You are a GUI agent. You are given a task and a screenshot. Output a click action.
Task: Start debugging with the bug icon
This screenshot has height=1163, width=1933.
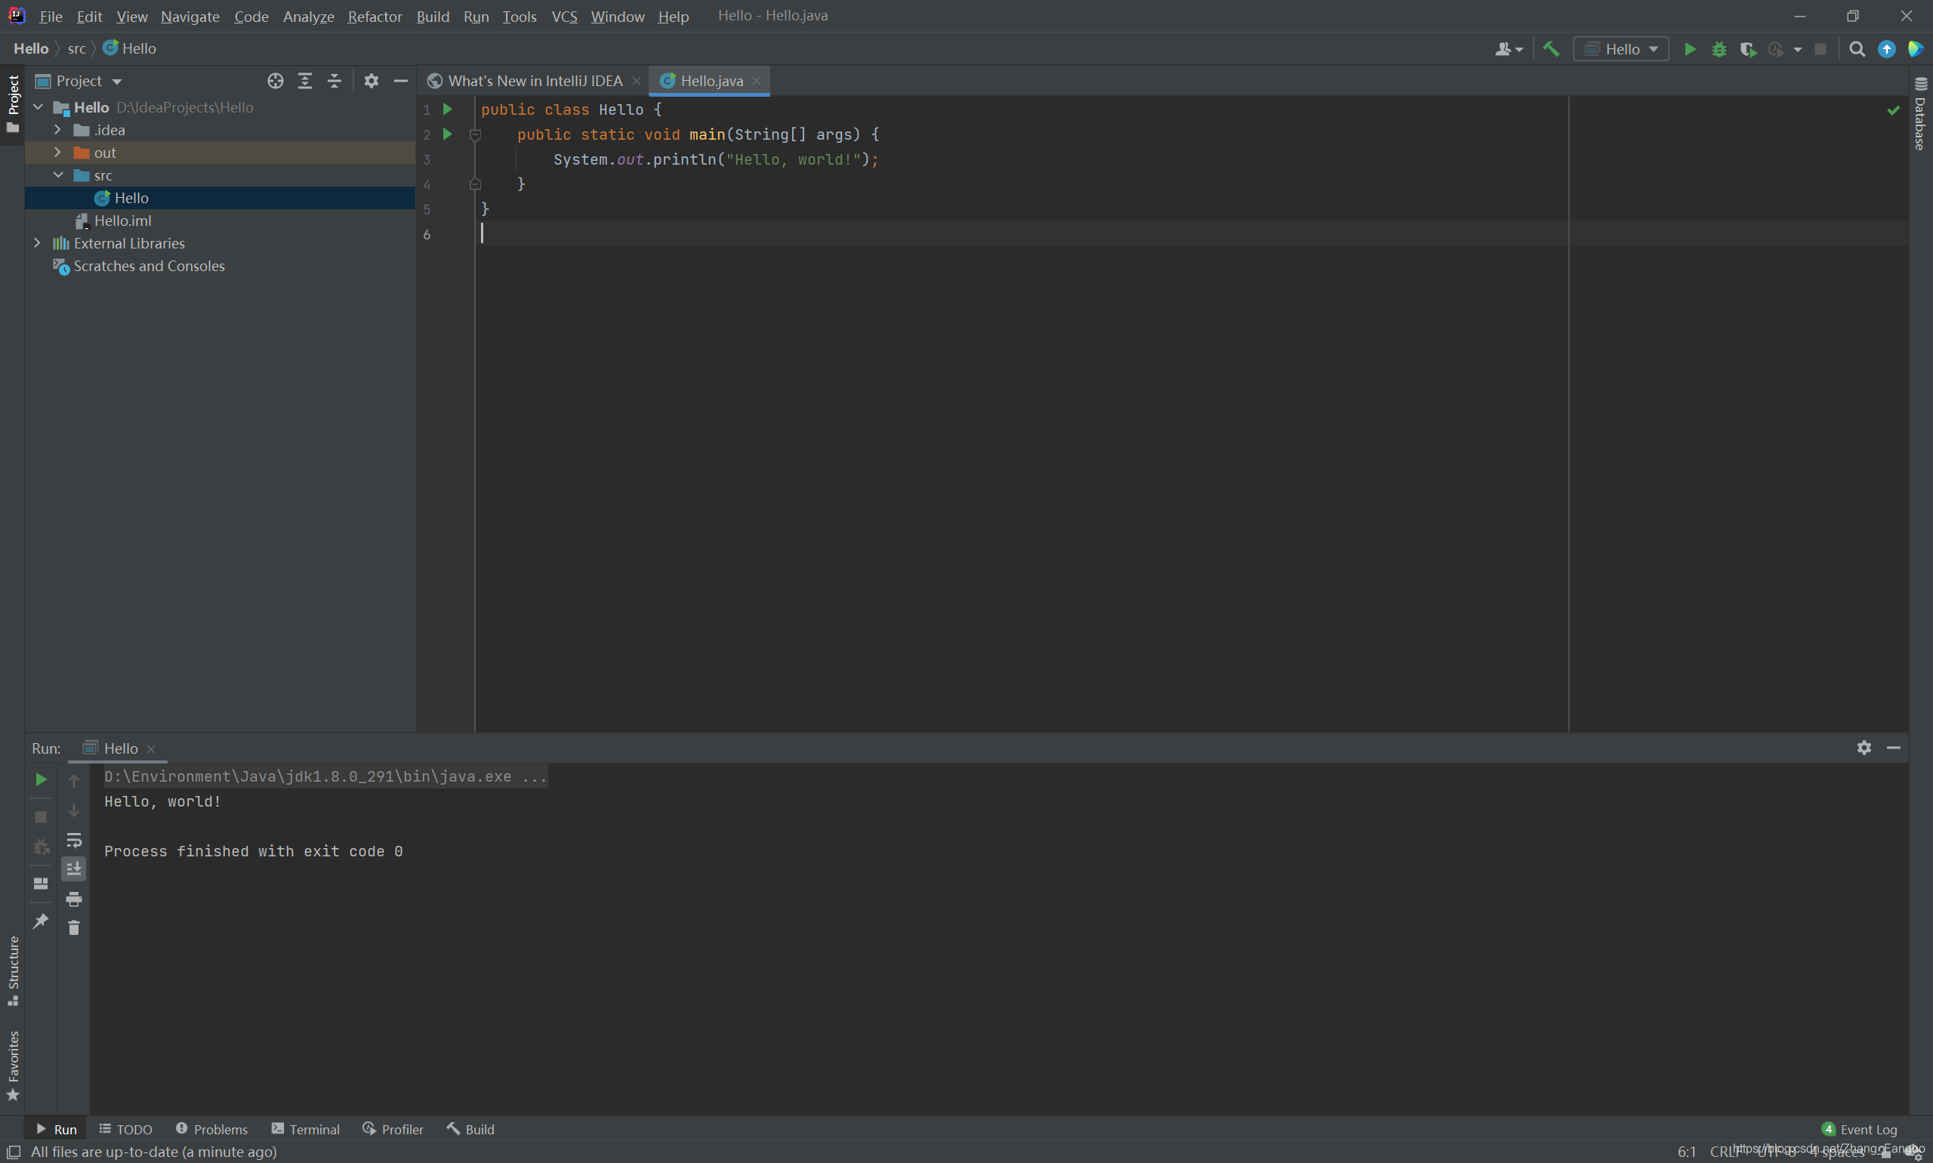click(x=1719, y=49)
